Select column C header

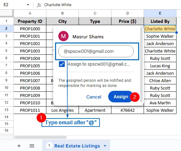click(x=95, y=13)
